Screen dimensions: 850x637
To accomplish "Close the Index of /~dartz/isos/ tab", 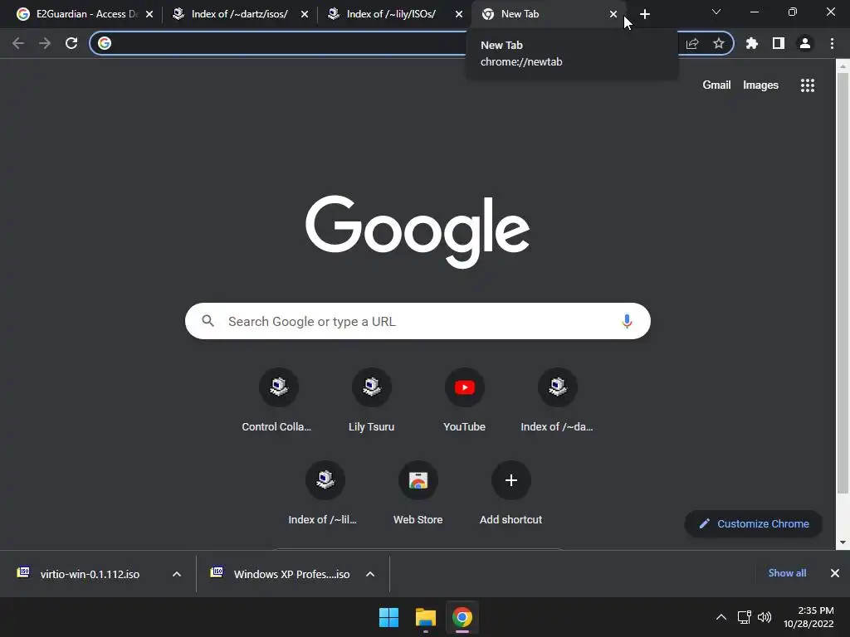I will coord(305,14).
